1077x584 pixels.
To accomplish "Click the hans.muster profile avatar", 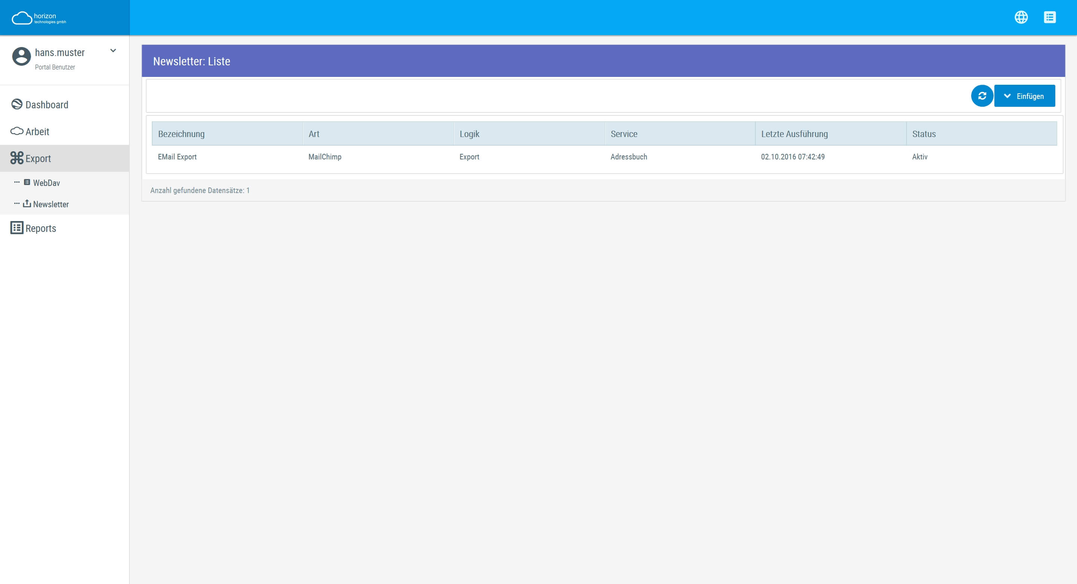I will [x=21, y=56].
